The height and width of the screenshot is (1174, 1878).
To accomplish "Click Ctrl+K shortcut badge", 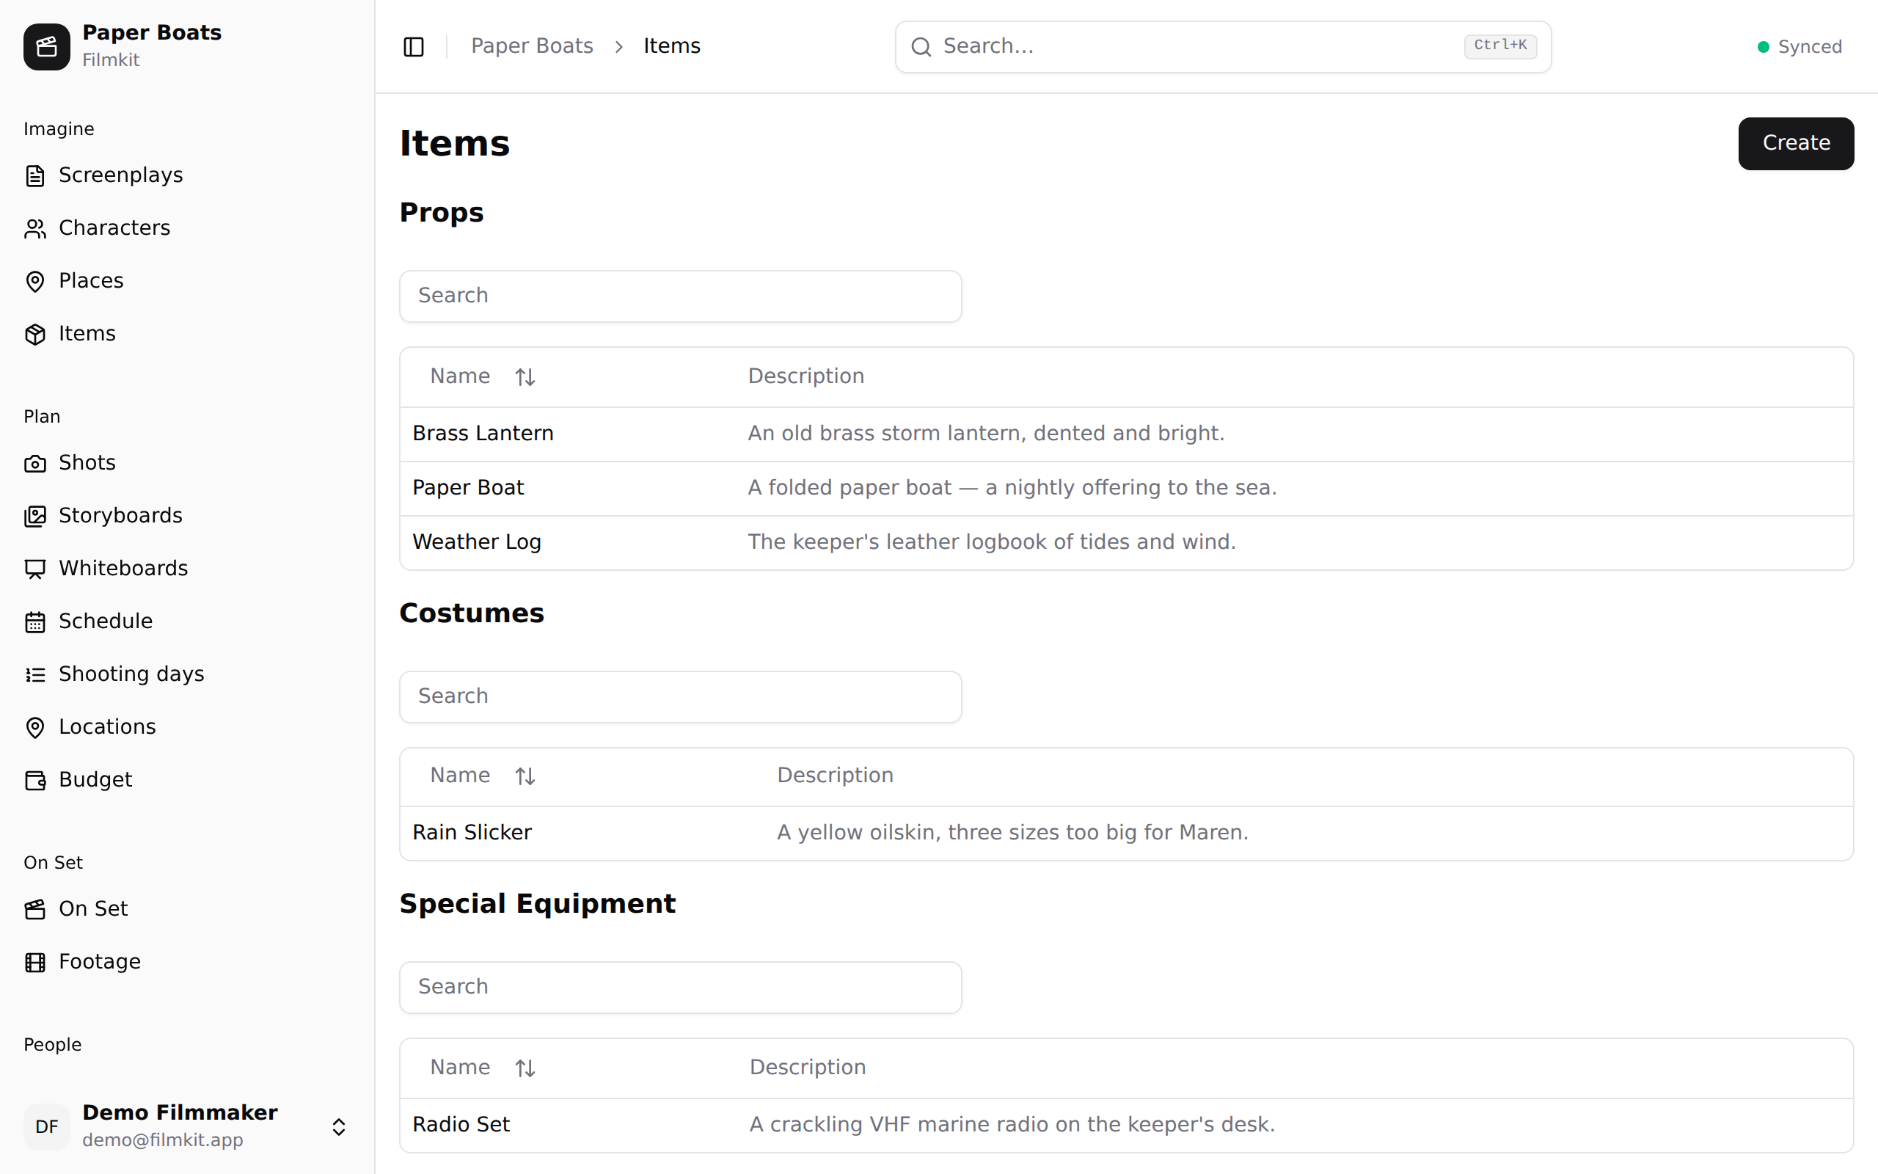I will pyautogui.click(x=1500, y=45).
